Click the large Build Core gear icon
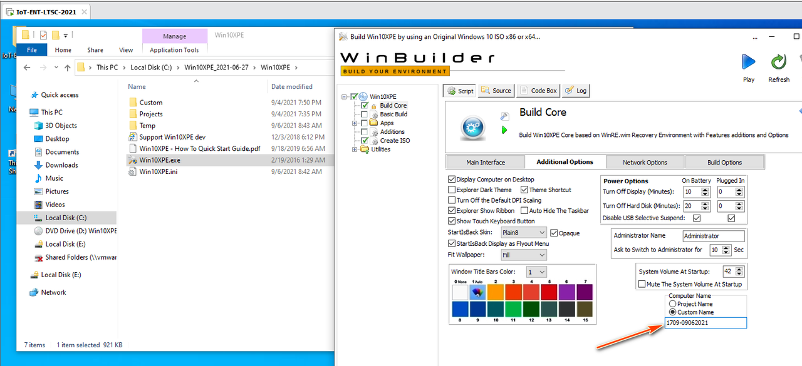 pyautogui.click(x=473, y=128)
